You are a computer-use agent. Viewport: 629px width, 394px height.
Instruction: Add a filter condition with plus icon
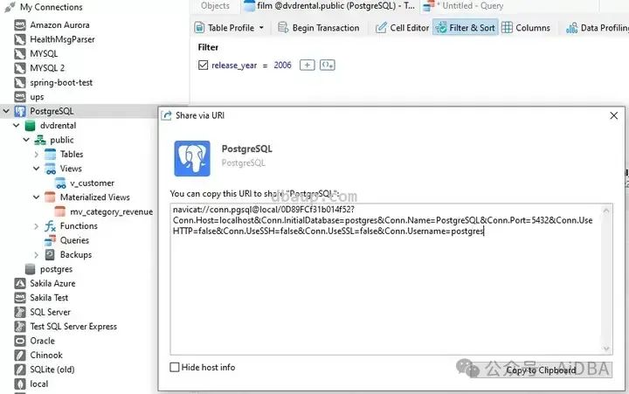tap(308, 65)
